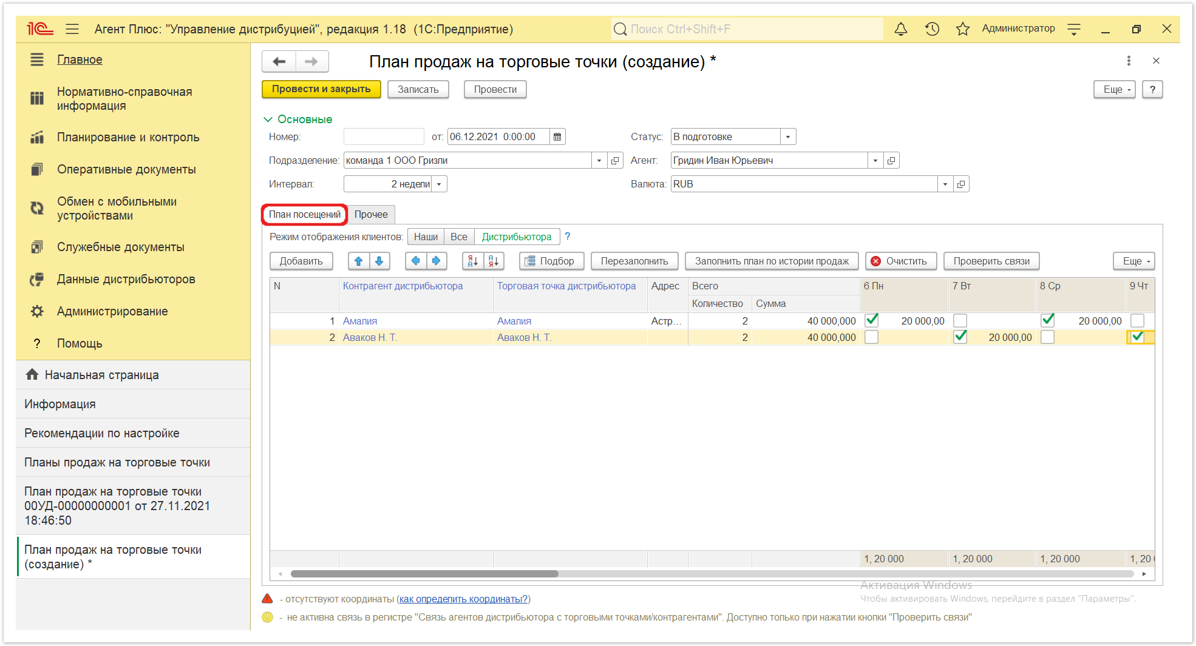The width and height of the screenshot is (1196, 646).
Task: Open Главное section in sidebar
Action: click(x=80, y=59)
